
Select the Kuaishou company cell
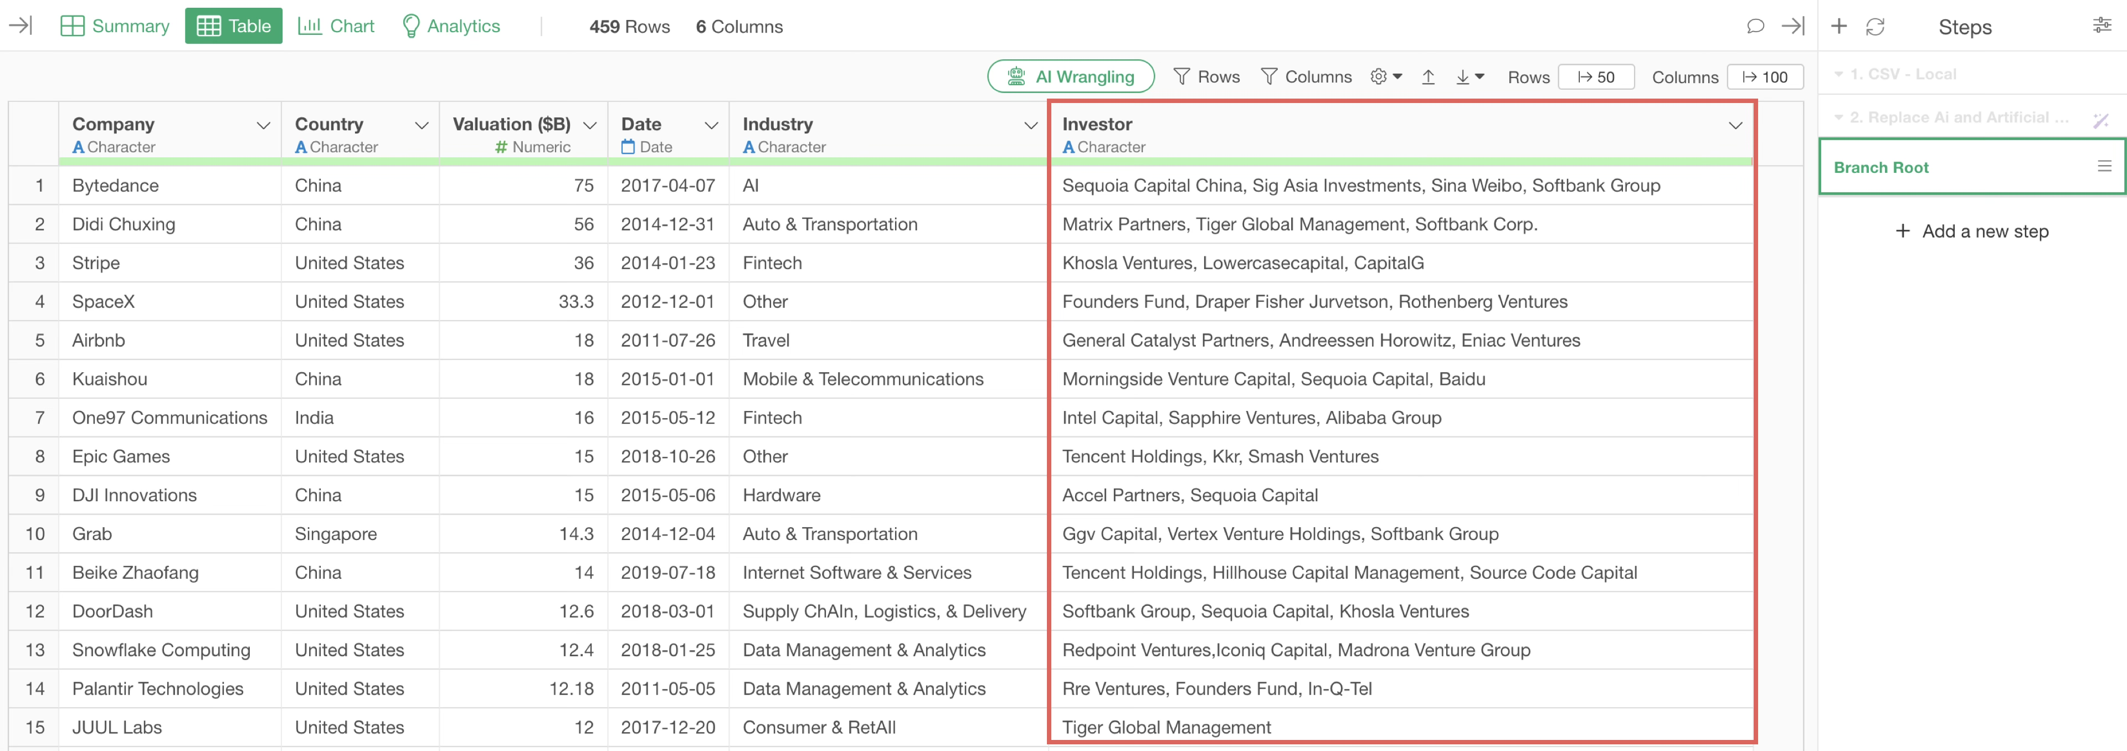(x=170, y=379)
